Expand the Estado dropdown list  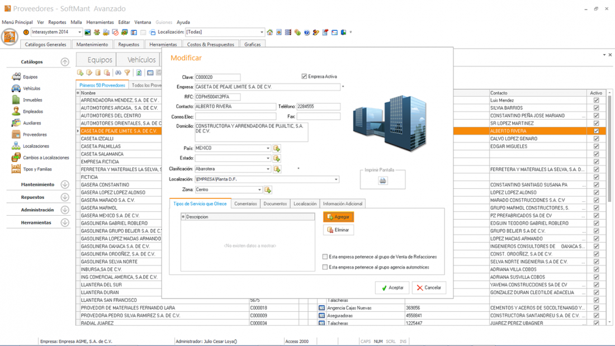[x=268, y=159]
